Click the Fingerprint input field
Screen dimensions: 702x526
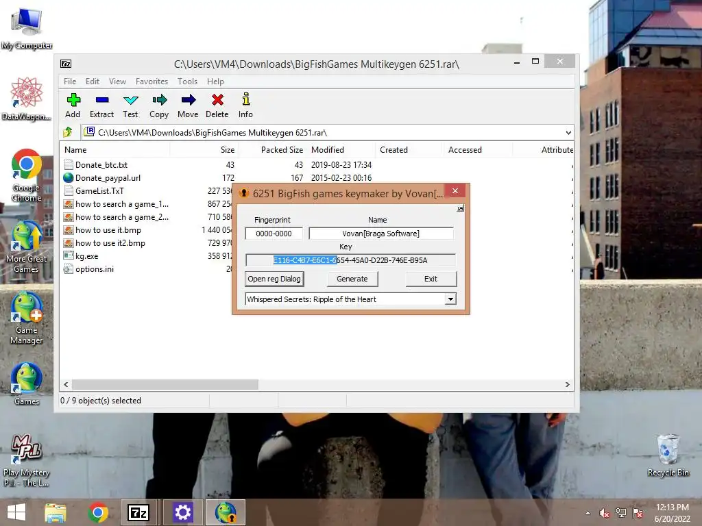pyautogui.click(x=274, y=234)
